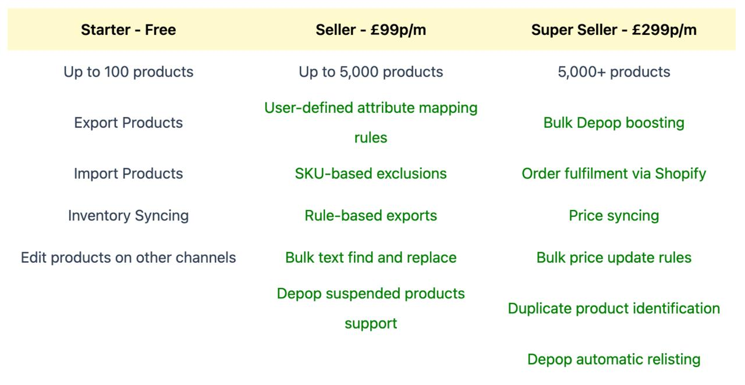This screenshot has height=385, width=745.
Task: Click Order fulfilment via Shopify
Action: click(x=613, y=173)
